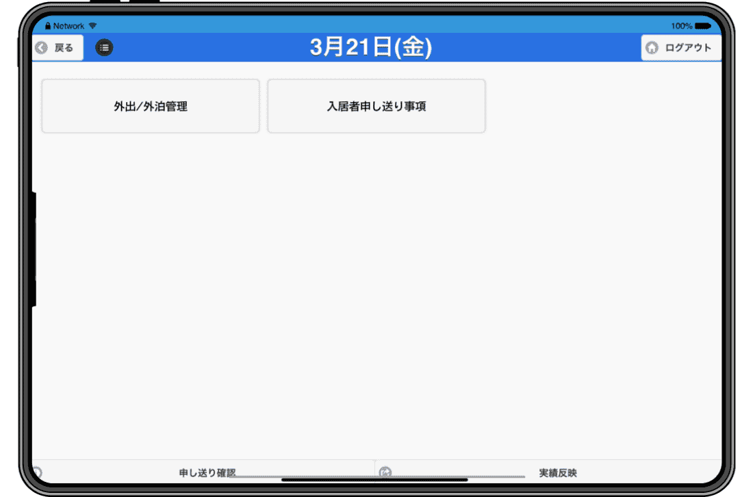Open the round list menu icon

tap(104, 47)
